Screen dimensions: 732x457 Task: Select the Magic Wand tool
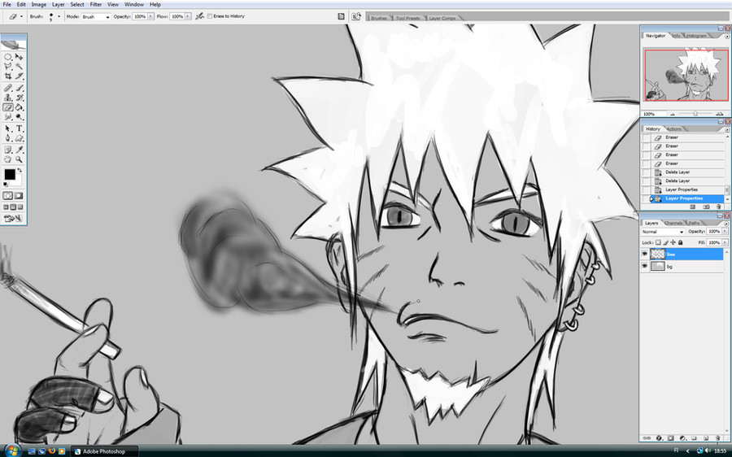(x=20, y=67)
